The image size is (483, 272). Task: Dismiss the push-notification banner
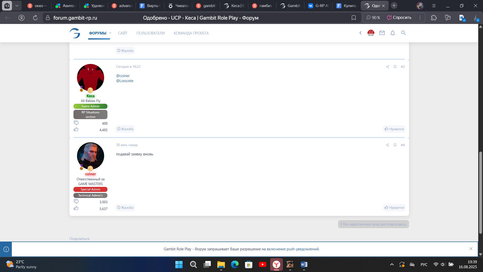(471, 249)
